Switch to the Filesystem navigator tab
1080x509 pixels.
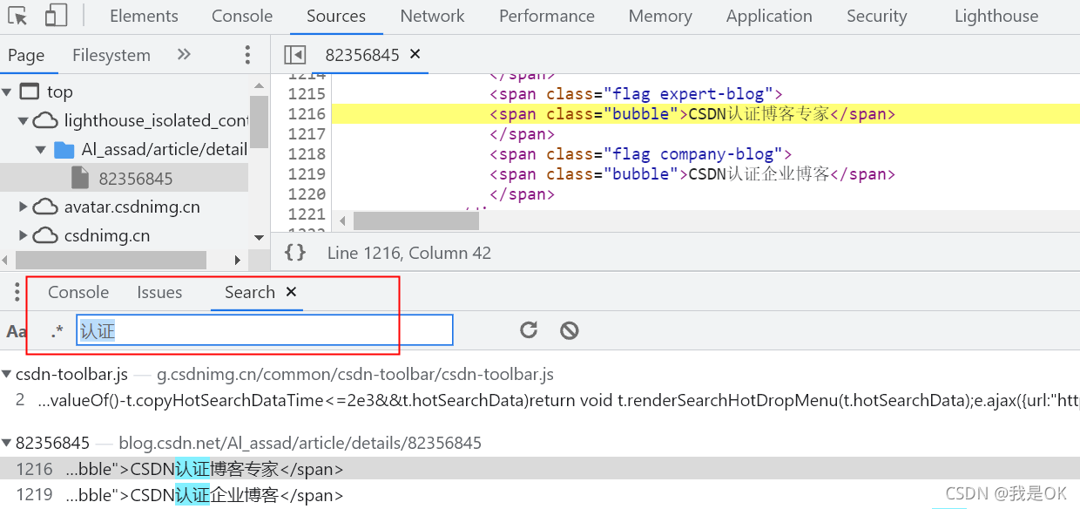(111, 55)
